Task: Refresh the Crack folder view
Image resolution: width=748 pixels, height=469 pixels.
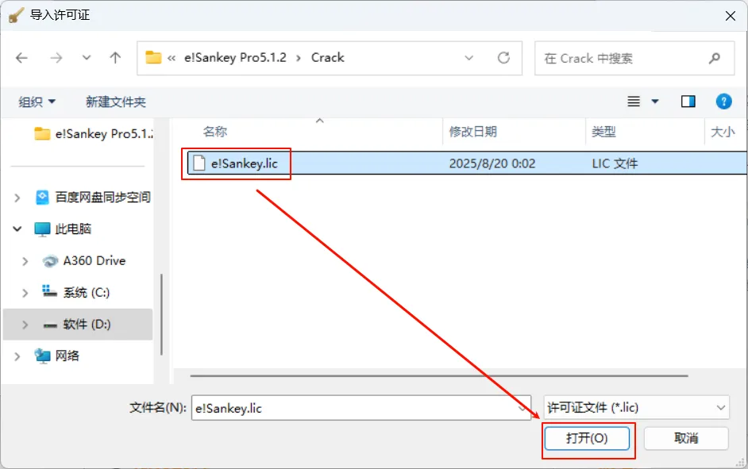Action: (x=503, y=58)
